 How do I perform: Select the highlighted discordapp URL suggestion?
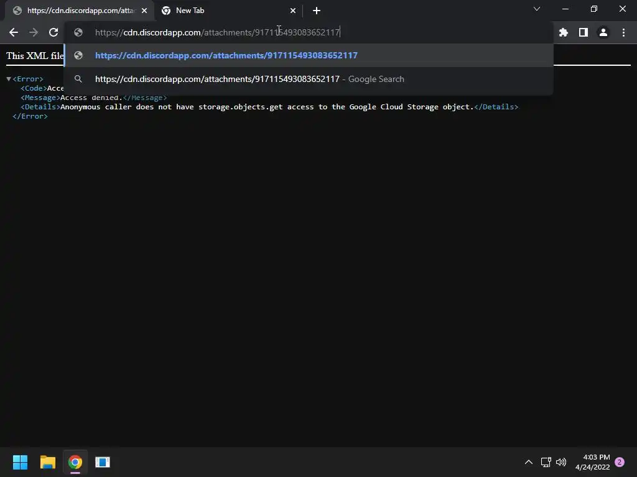click(309, 55)
